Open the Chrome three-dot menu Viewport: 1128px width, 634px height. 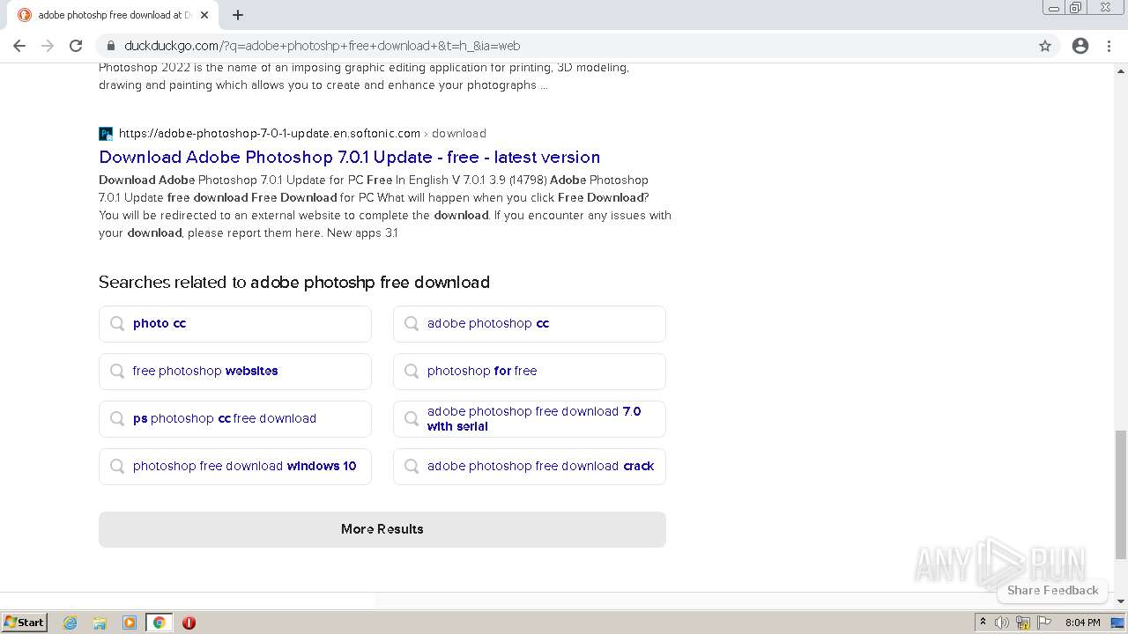1109,46
